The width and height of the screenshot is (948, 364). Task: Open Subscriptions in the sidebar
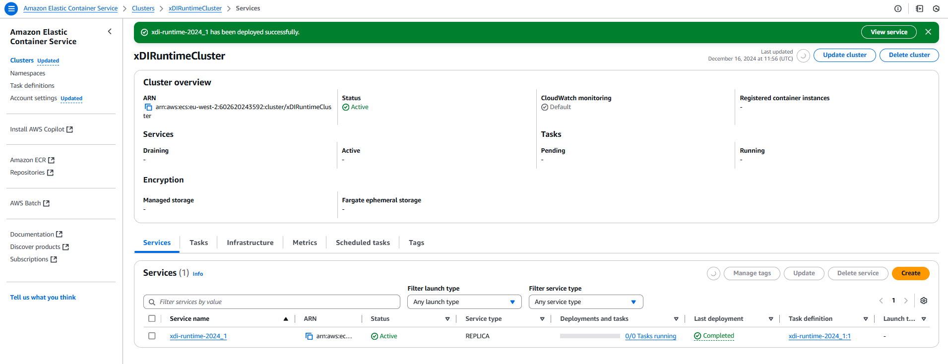[x=34, y=259]
